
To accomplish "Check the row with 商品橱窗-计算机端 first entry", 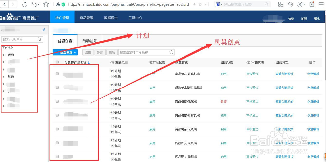I will click(x=57, y=74).
